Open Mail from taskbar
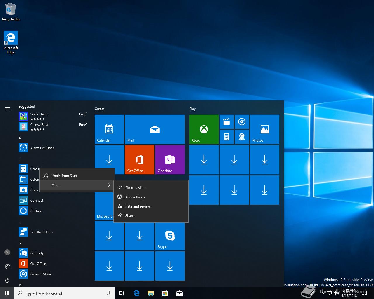 [x=179, y=293]
